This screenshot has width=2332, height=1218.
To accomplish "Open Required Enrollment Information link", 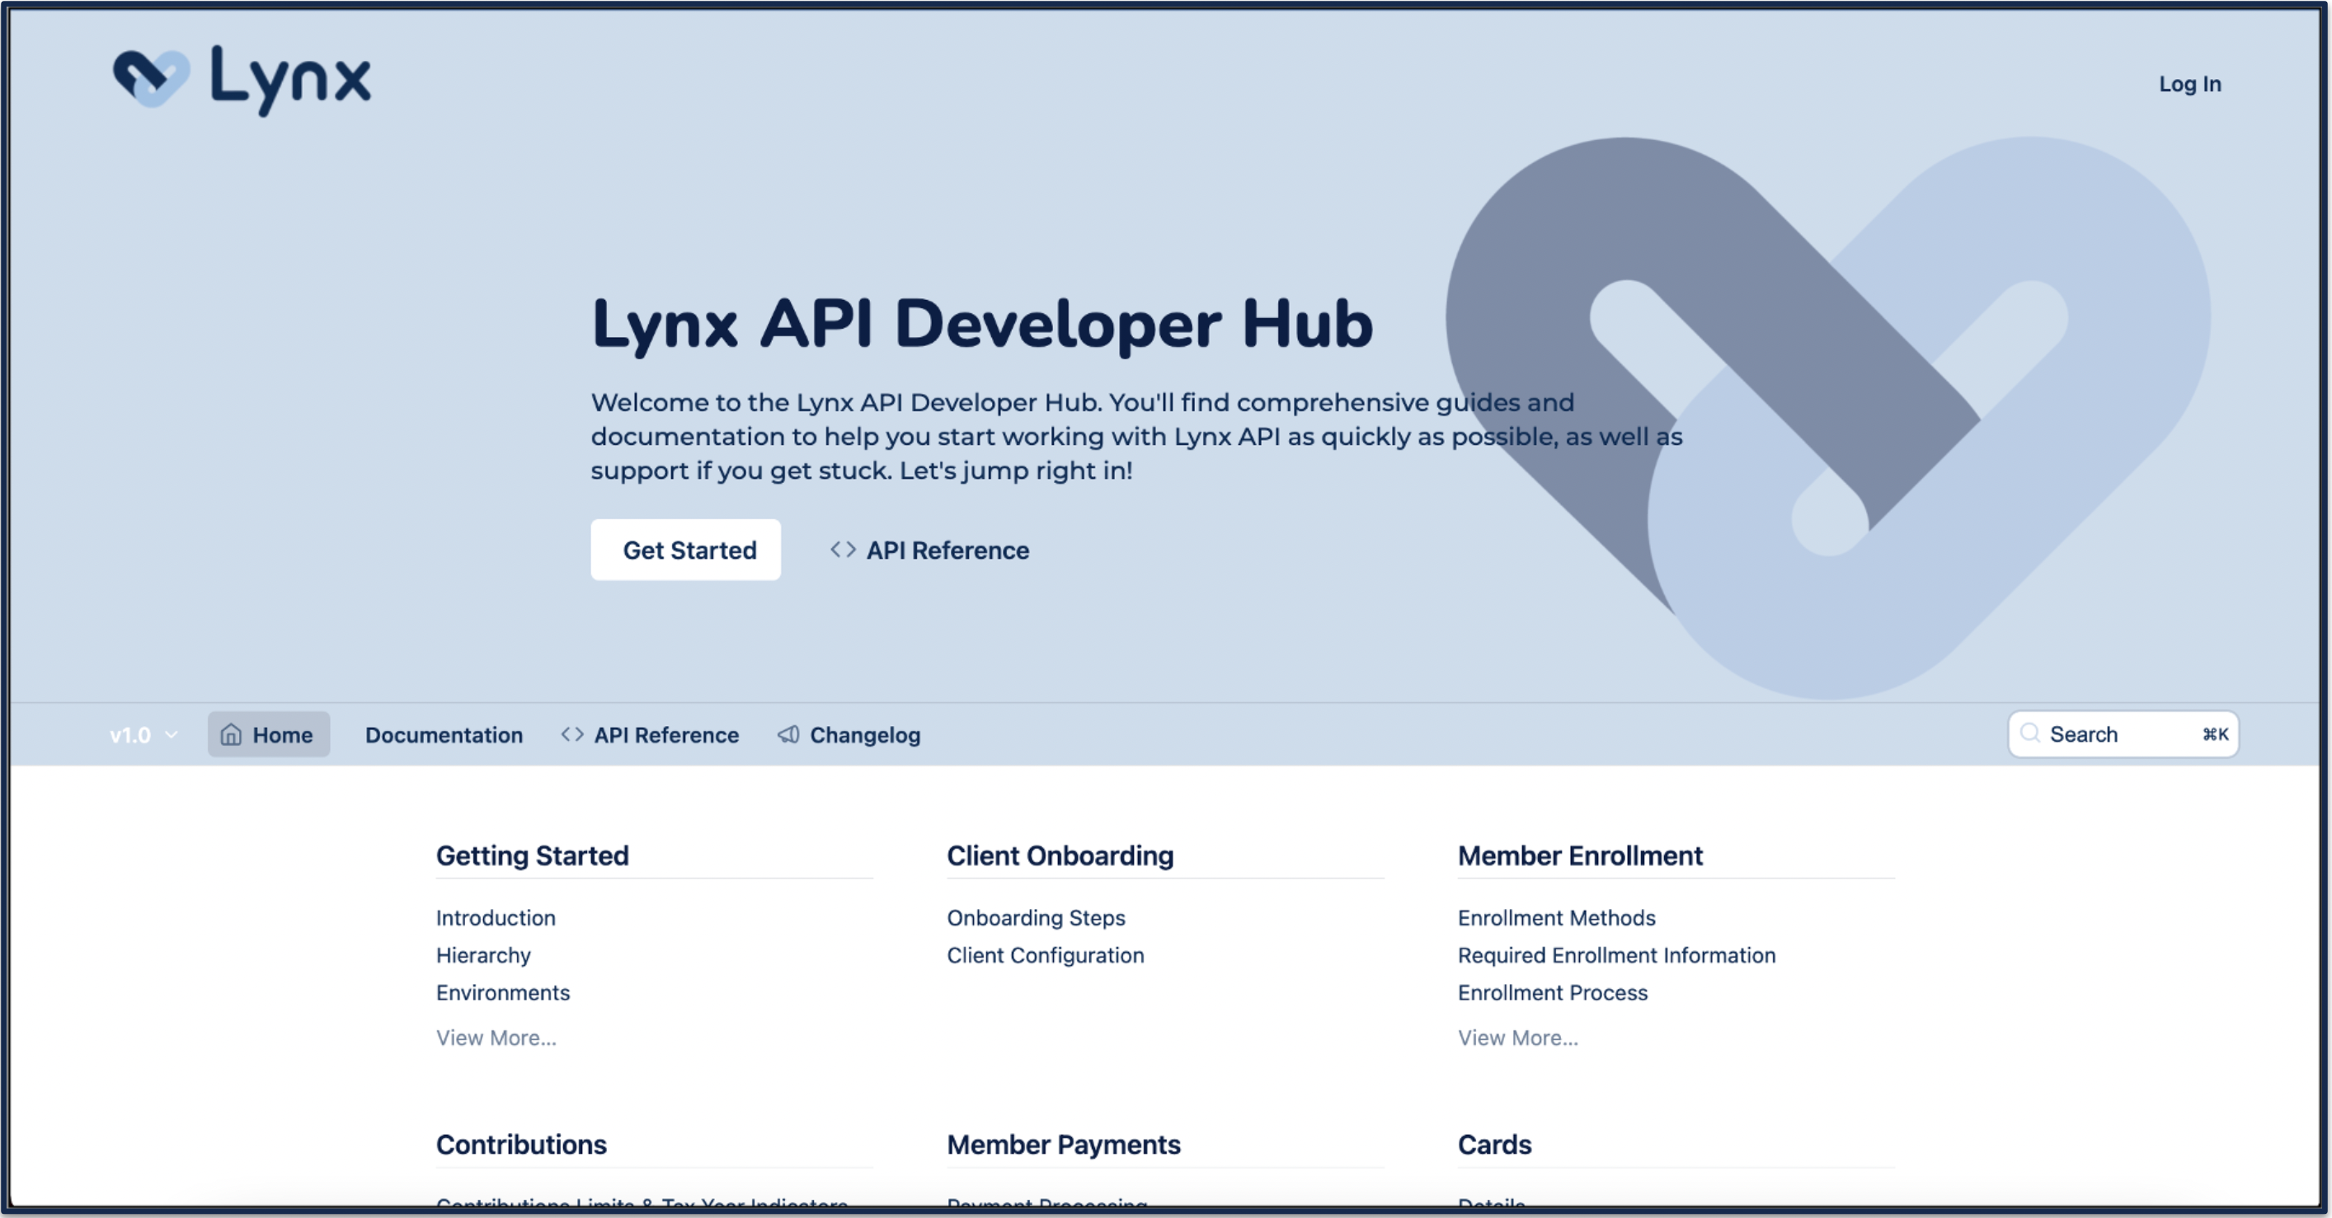I will pyautogui.click(x=1616, y=954).
